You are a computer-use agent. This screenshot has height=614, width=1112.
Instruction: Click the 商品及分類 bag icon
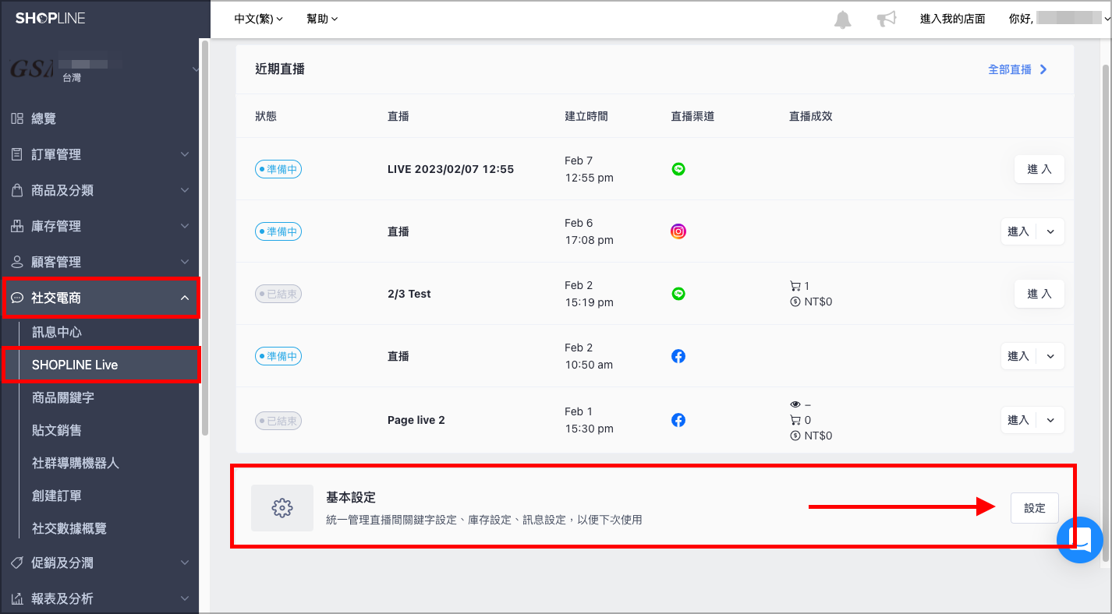[17, 190]
